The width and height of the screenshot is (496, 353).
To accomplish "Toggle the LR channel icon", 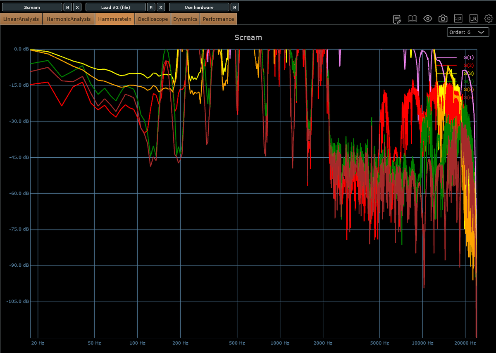I will pos(474,19).
